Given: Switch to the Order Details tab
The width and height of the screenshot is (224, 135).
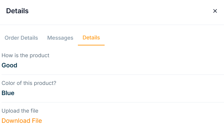Looking at the screenshot, I should 21,38.
